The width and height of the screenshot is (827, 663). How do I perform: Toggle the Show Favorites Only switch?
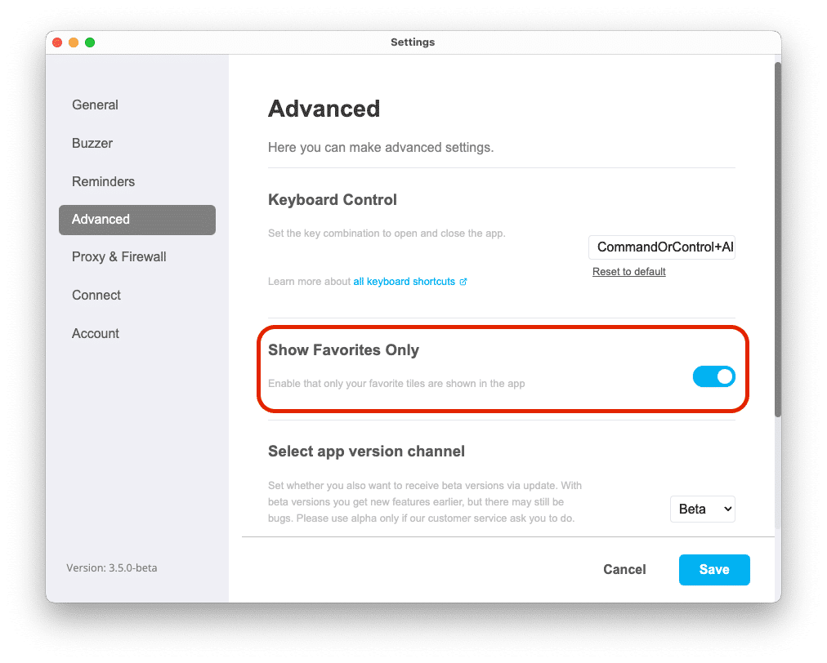[x=713, y=376]
